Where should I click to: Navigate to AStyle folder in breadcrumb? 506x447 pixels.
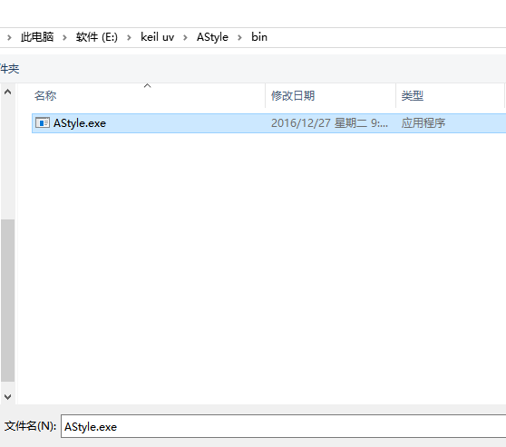pyautogui.click(x=212, y=37)
